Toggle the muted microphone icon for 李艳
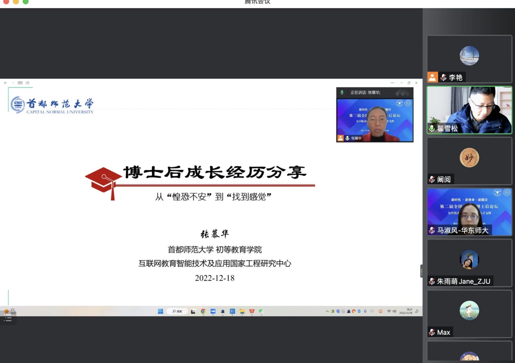Image resolution: width=515 pixels, height=363 pixels. click(x=443, y=77)
